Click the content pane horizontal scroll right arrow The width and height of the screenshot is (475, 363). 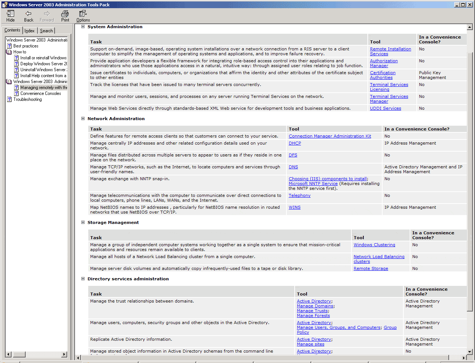pyautogui.click(x=464, y=357)
